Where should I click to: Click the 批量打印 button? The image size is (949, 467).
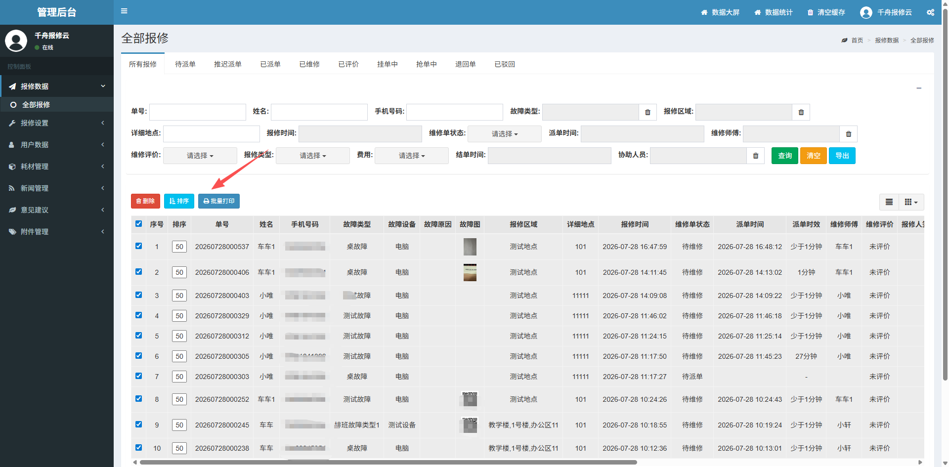click(x=219, y=201)
